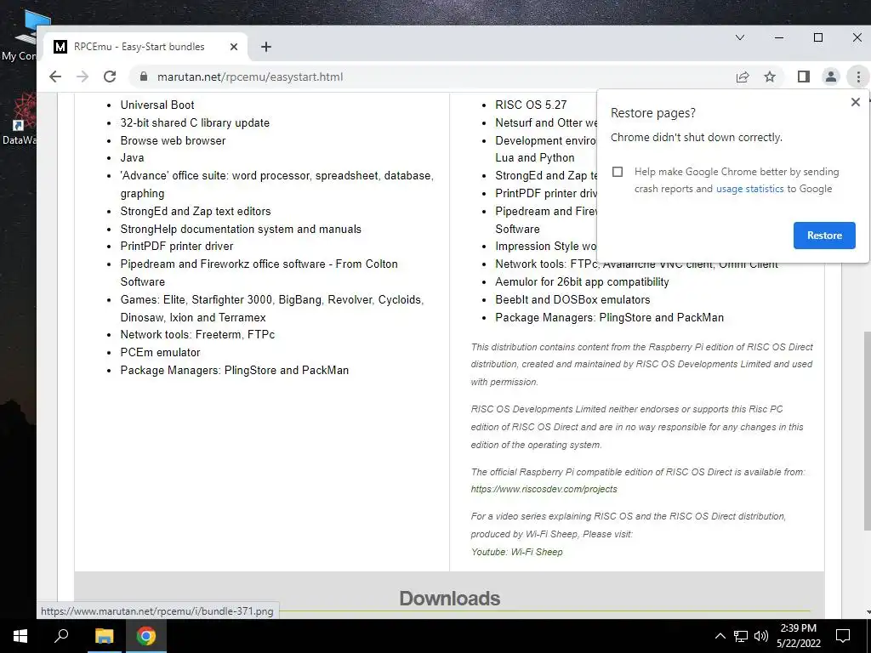This screenshot has width=871, height=653.
Task: Click the page's vertical scrollbar thumb
Action: click(x=867, y=430)
